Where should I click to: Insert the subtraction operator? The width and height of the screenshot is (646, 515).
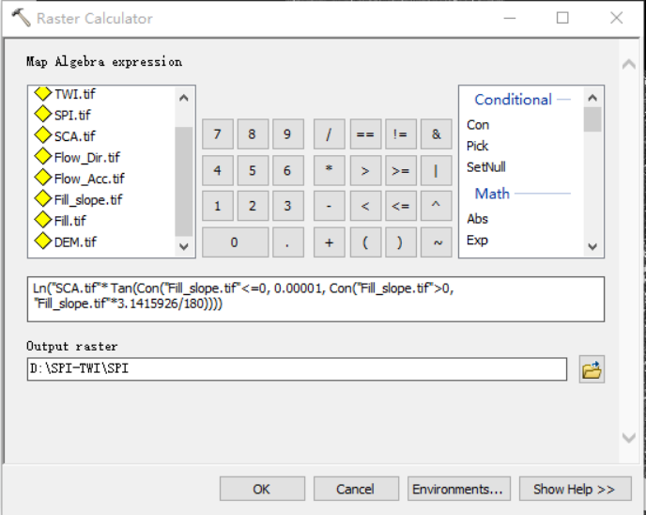[x=330, y=206]
